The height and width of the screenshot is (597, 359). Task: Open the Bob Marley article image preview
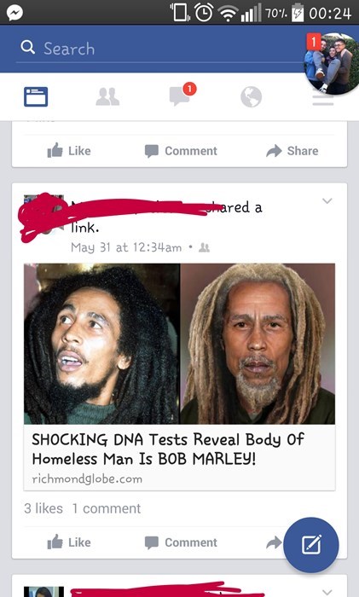(179, 344)
